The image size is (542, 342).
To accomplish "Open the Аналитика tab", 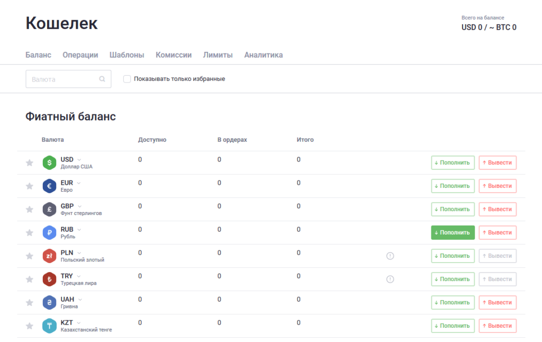I will (263, 55).
